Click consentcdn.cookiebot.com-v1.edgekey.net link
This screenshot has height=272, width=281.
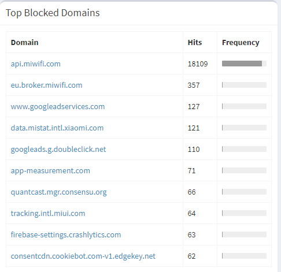click(83, 256)
